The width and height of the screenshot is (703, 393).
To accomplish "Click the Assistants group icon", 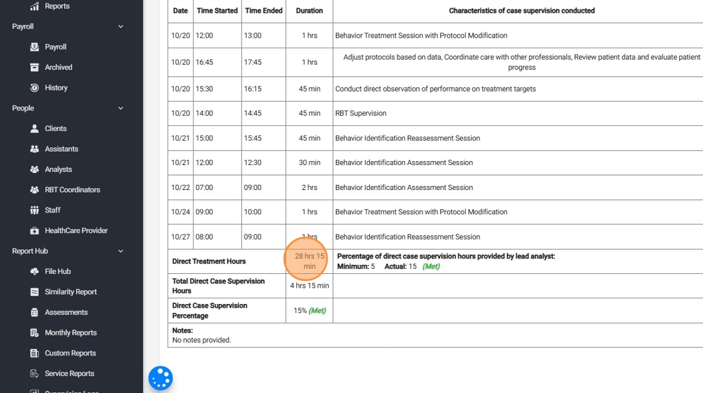I will pyautogui.click(x=35, y=149).
